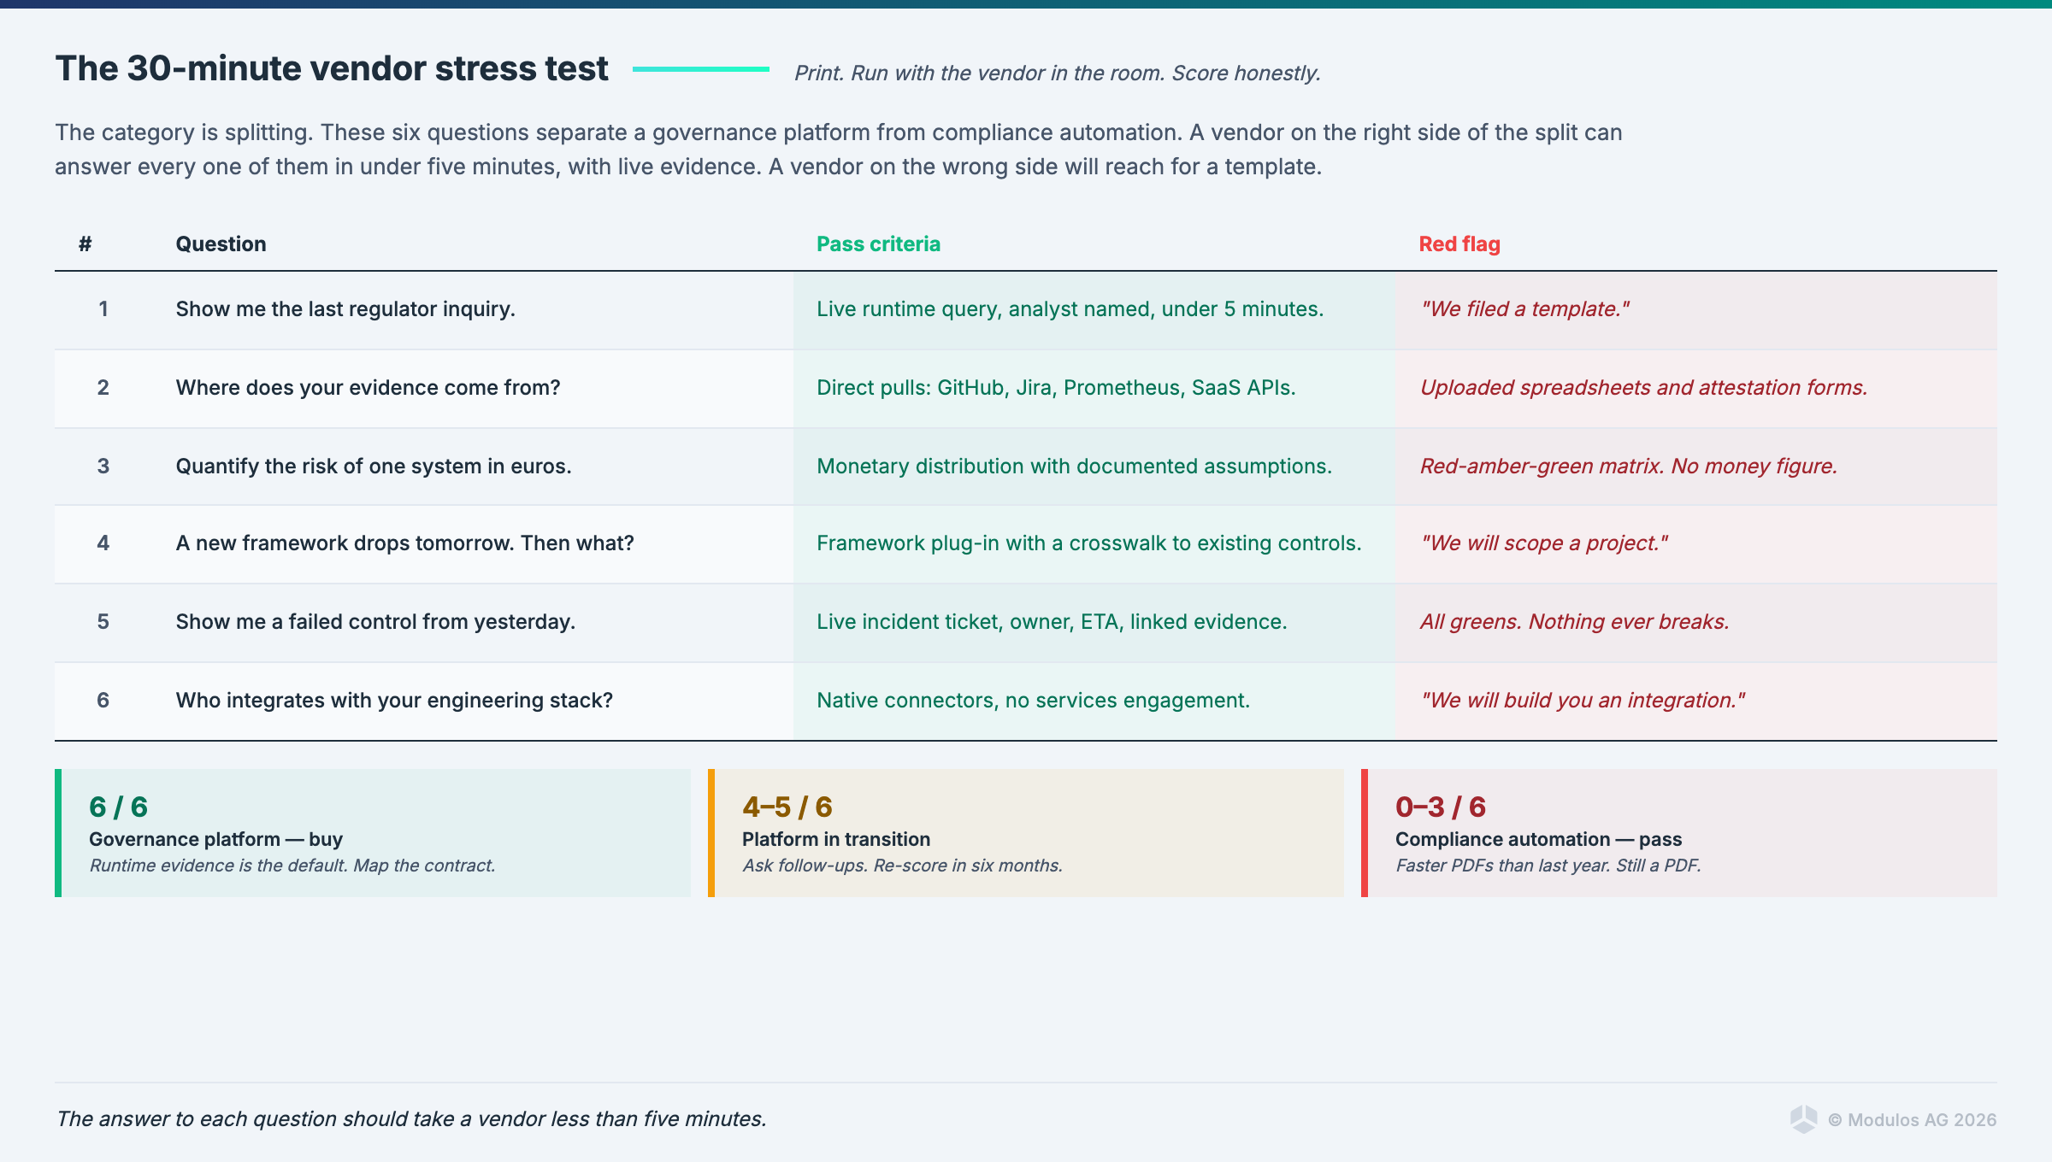Select the "Red flag" column header
The height and width of the screenshot is (1162, 2052).
[1459, 244]
